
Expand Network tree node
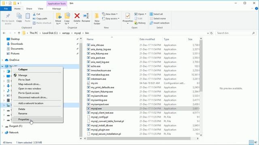tap(2, 133)
